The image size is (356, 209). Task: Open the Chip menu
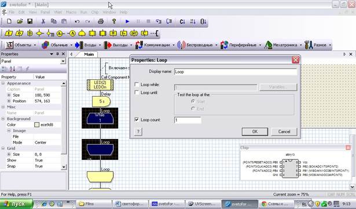click(x=95, y=12)
